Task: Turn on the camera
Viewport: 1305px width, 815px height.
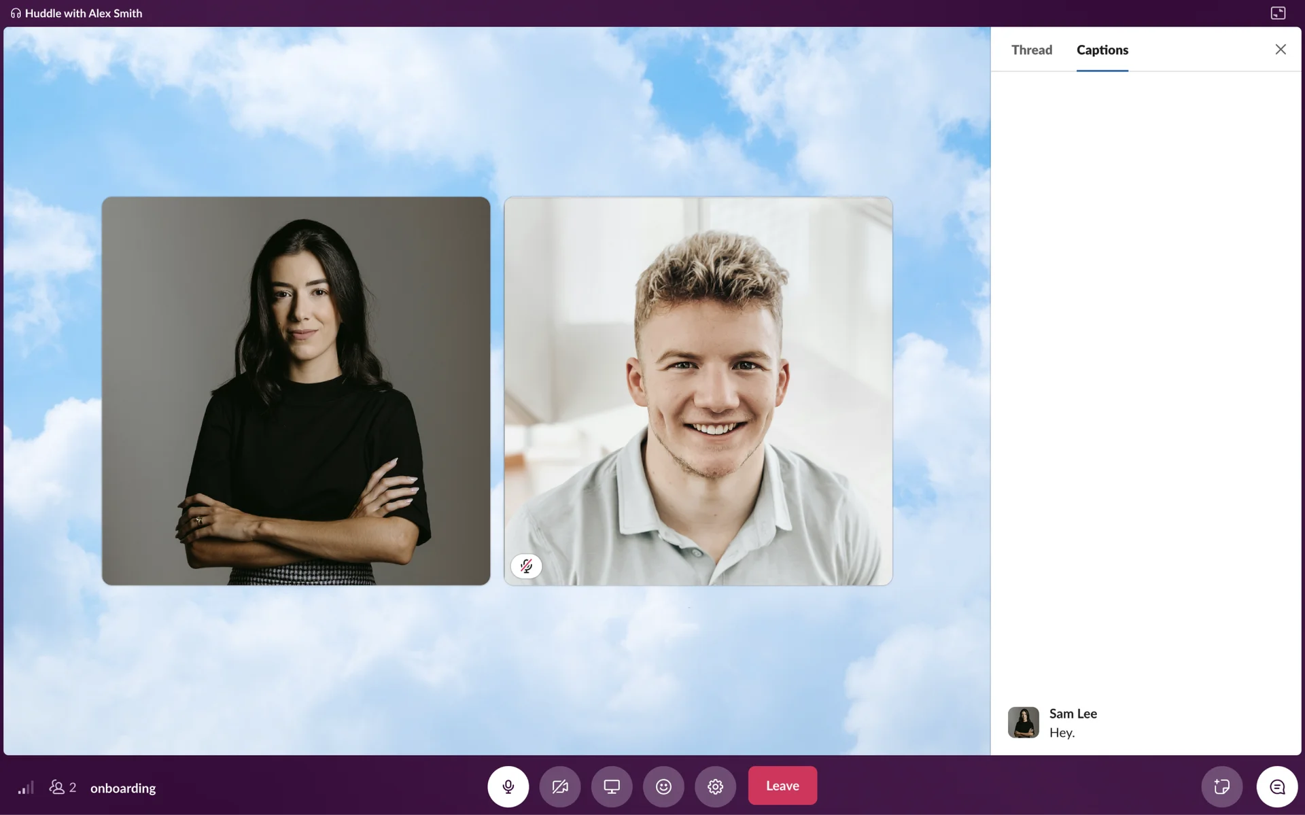Action: pos(559,786)
